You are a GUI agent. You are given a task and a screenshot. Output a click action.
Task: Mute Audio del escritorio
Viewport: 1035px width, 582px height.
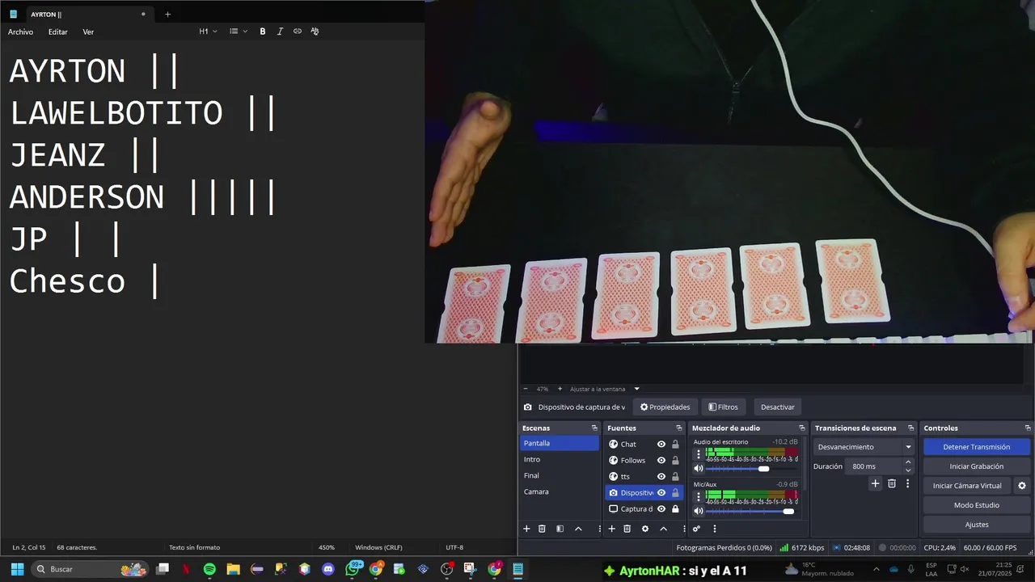coord(699,469)
